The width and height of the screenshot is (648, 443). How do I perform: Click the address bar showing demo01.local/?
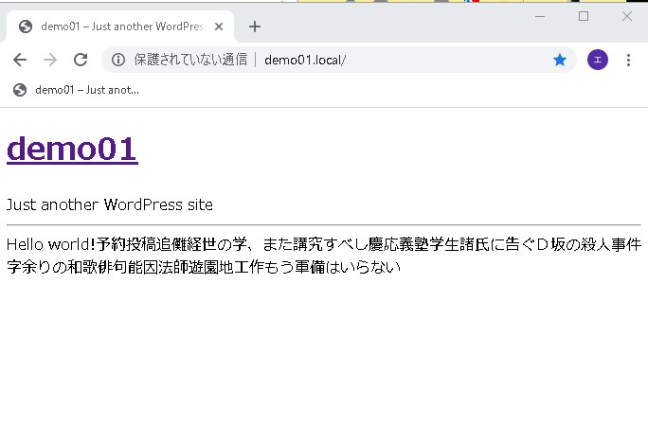click(x=398, y=60)
